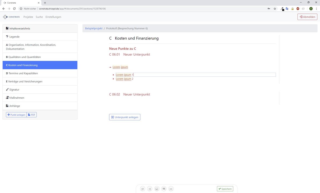Screen dimensions: 320x193
Task: Follow the Beispielprojekt breadcrumb link
Action: (x=94, y=28)
